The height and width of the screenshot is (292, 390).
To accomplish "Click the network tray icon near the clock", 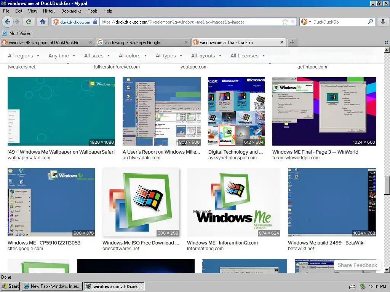I will click(363, 287).
